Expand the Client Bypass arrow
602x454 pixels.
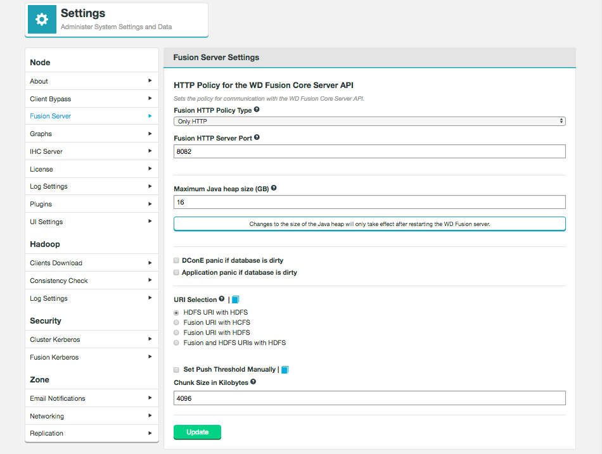tap(150, 98)
